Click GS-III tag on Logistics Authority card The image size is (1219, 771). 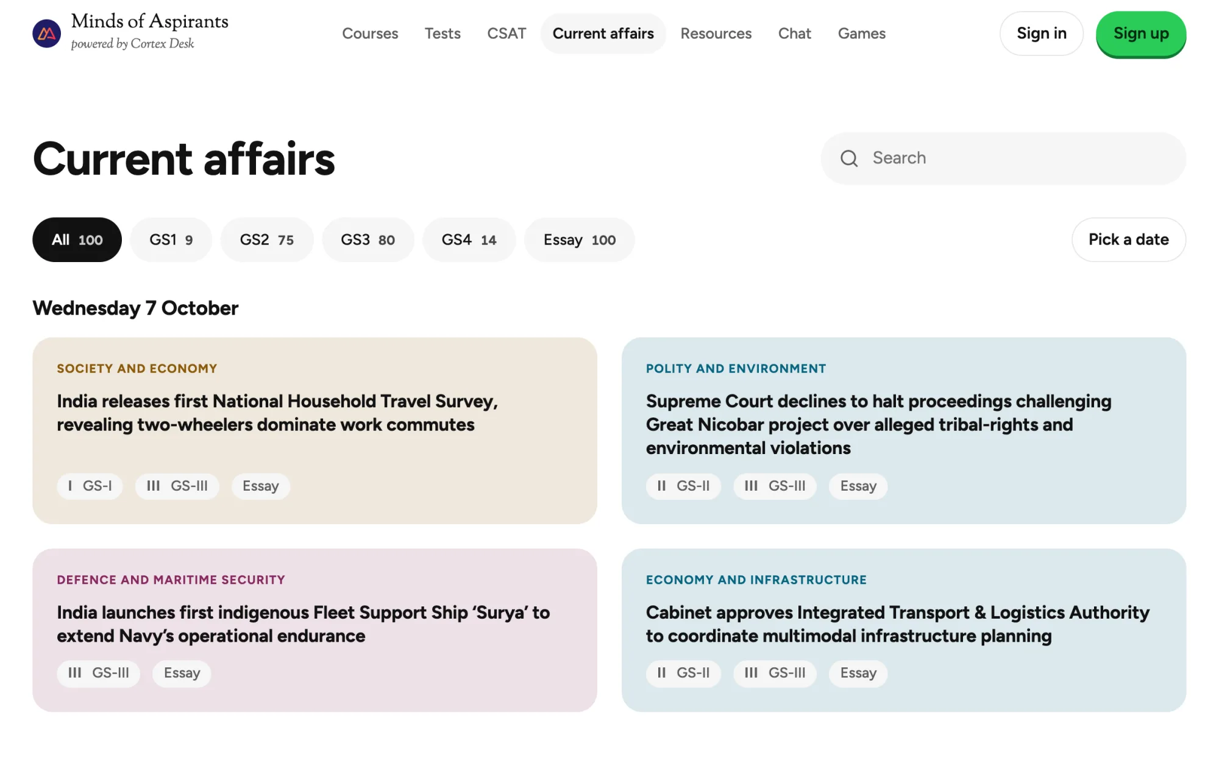point(775,673)
